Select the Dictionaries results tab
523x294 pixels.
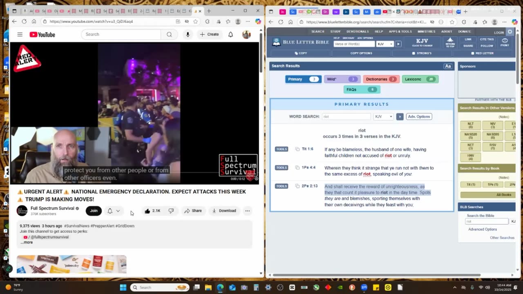tap(381, 79)
